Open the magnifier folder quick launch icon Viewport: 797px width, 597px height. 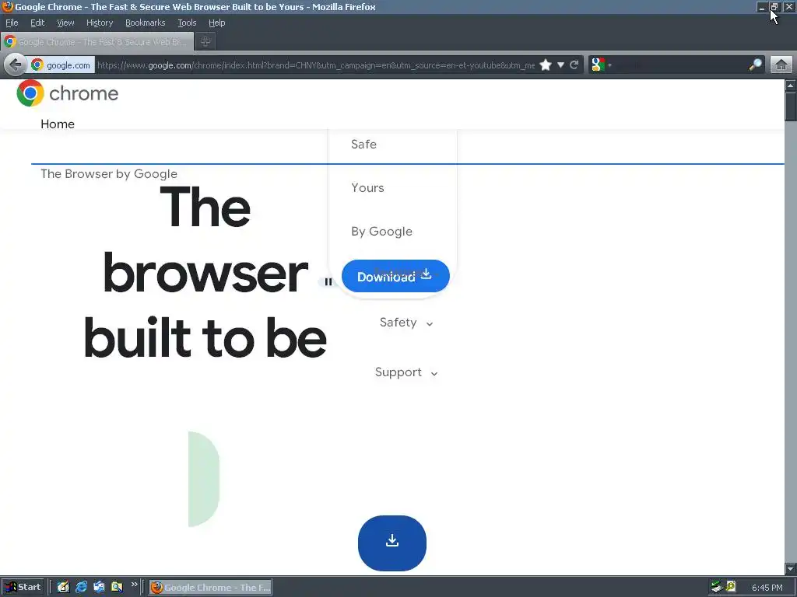pyautogui.click(x=117, y=588)
